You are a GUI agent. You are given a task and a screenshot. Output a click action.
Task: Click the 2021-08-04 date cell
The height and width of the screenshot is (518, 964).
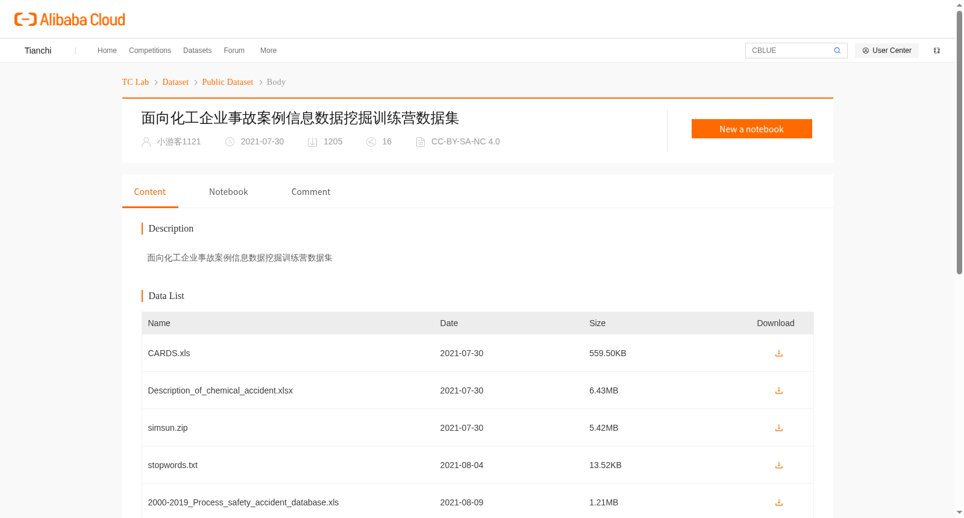(x=462, y=465)
